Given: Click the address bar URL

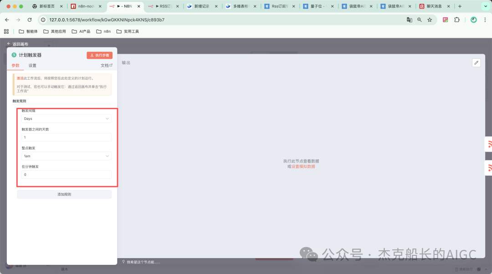Looking at the screenshot, I should [x=107, y=20].
